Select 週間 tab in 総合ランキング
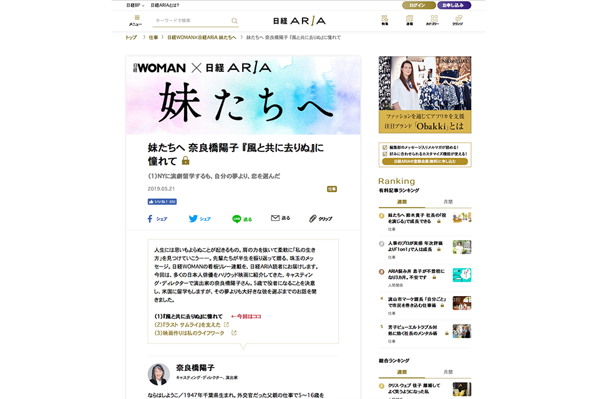The width and height of the screenshot is (599, 399). point(401,372)
